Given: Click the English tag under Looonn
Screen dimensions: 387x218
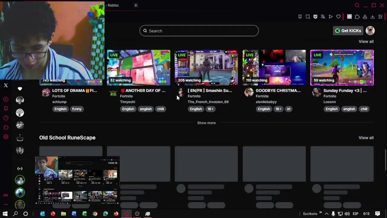Looking at the screenshot, I should (332, 109).
